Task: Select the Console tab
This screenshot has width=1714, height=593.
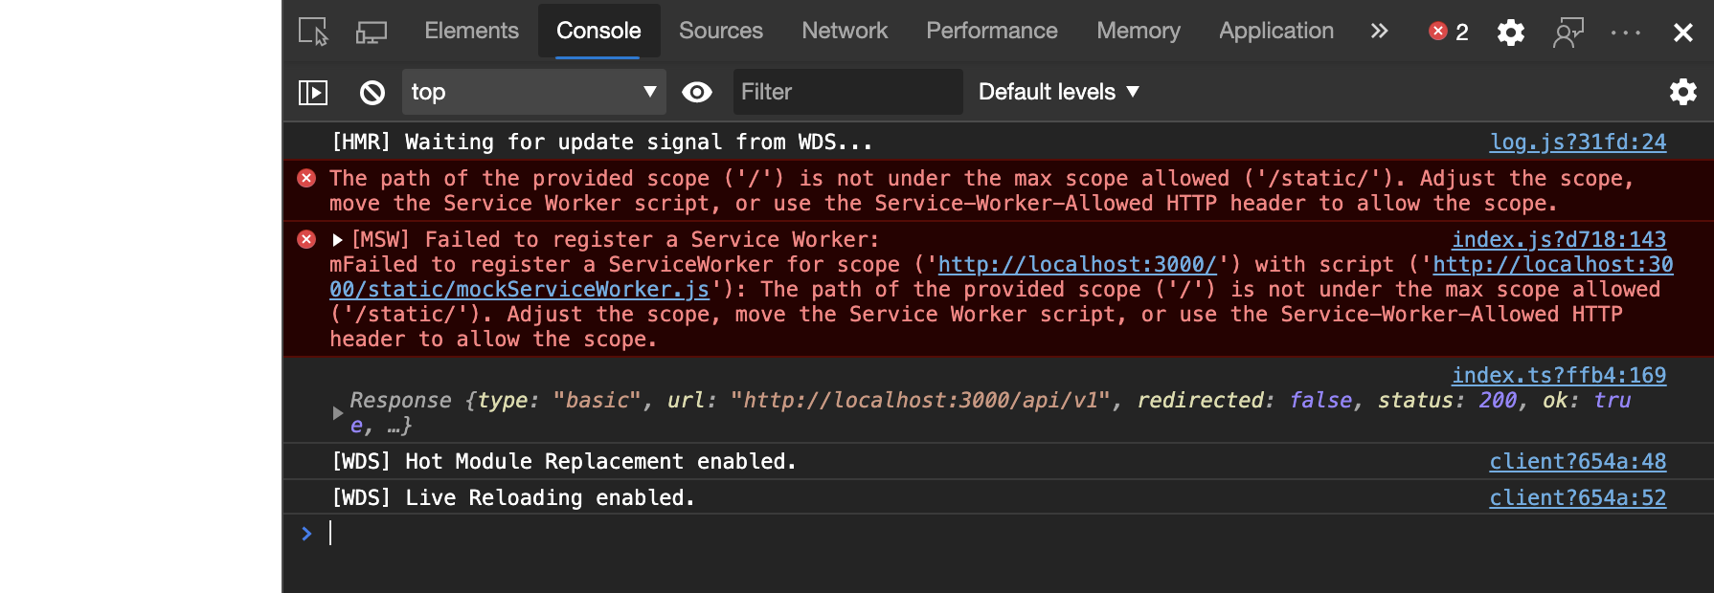Action: (598, 31)
